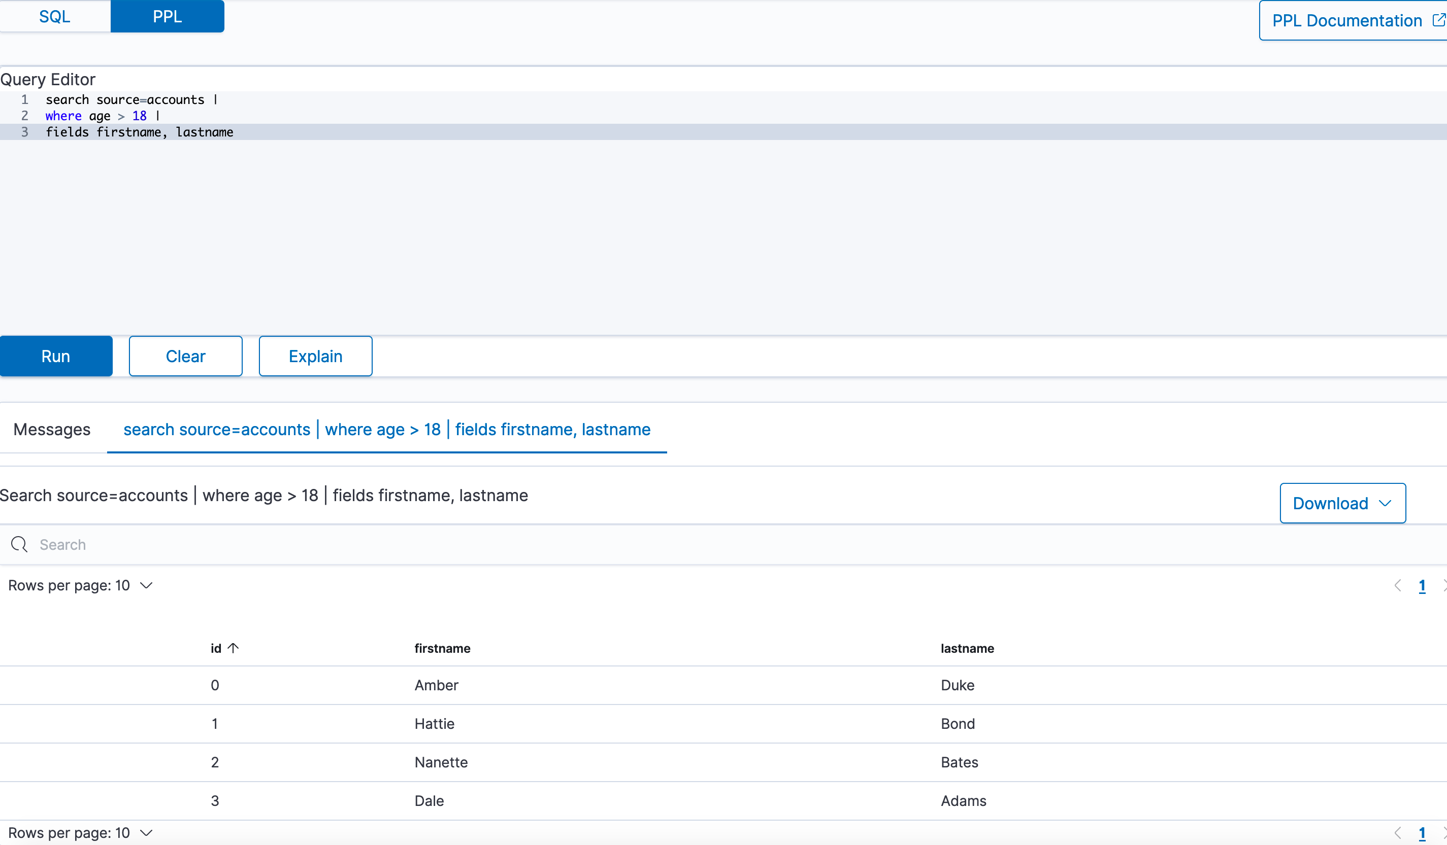Click the search magnifier icon

19,544
